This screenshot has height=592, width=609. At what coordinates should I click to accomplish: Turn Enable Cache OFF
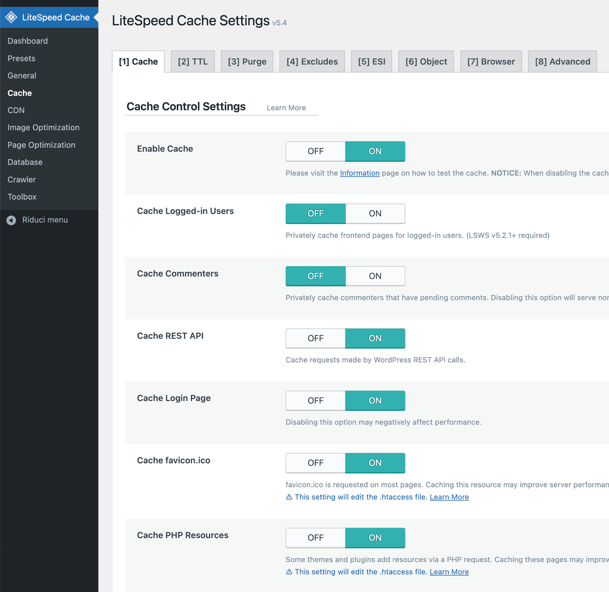tap(315, 151)
